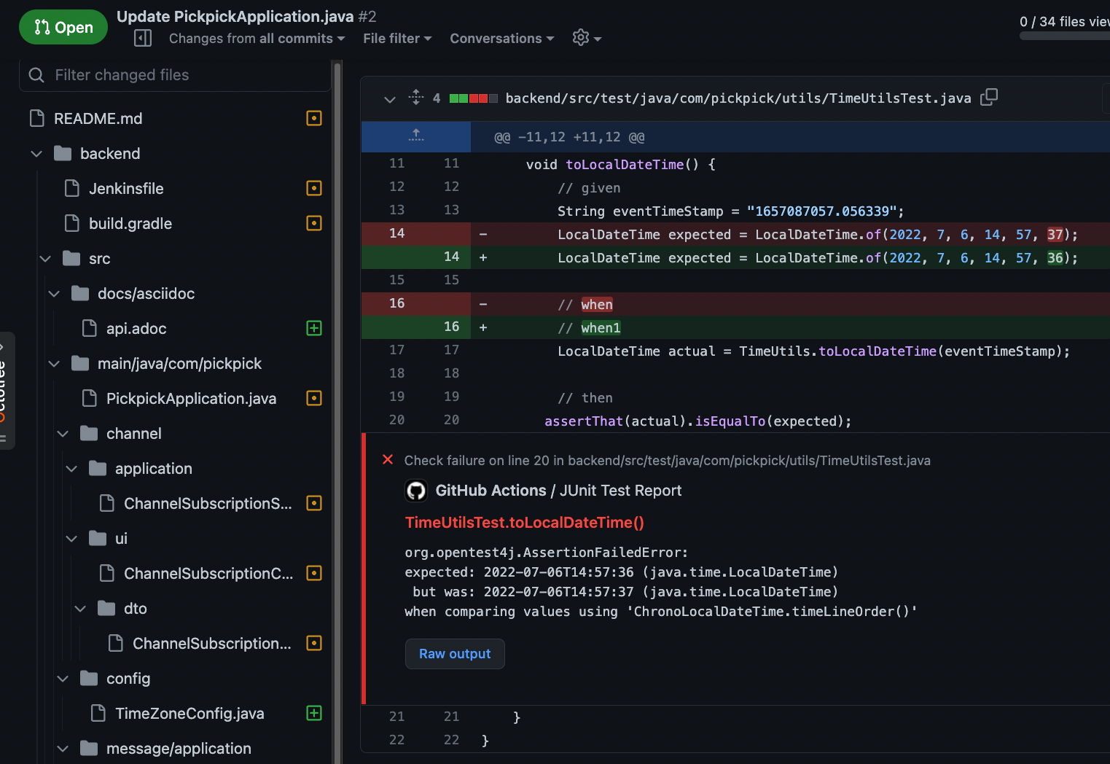The image size is (1110, 764).
Task: Open the Changes from all commits dropdown
Action: [257, 39]
